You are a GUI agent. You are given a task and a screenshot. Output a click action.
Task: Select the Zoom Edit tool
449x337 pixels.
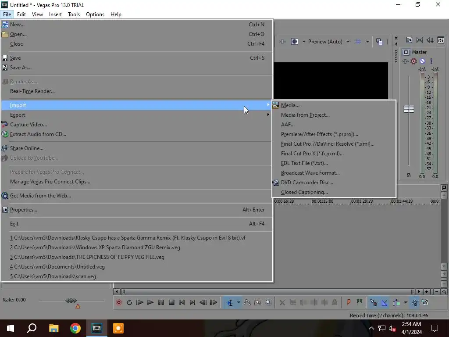(x=268, y=302)
